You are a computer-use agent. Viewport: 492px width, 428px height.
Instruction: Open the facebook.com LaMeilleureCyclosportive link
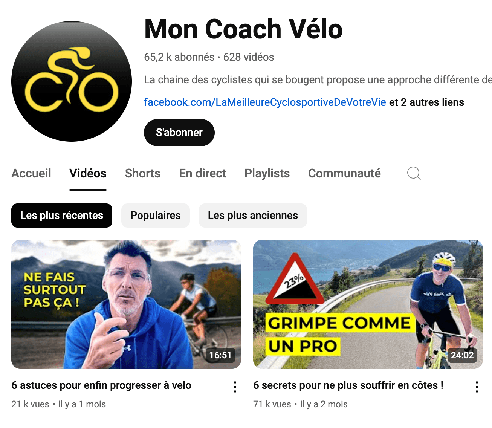[265, 102]
